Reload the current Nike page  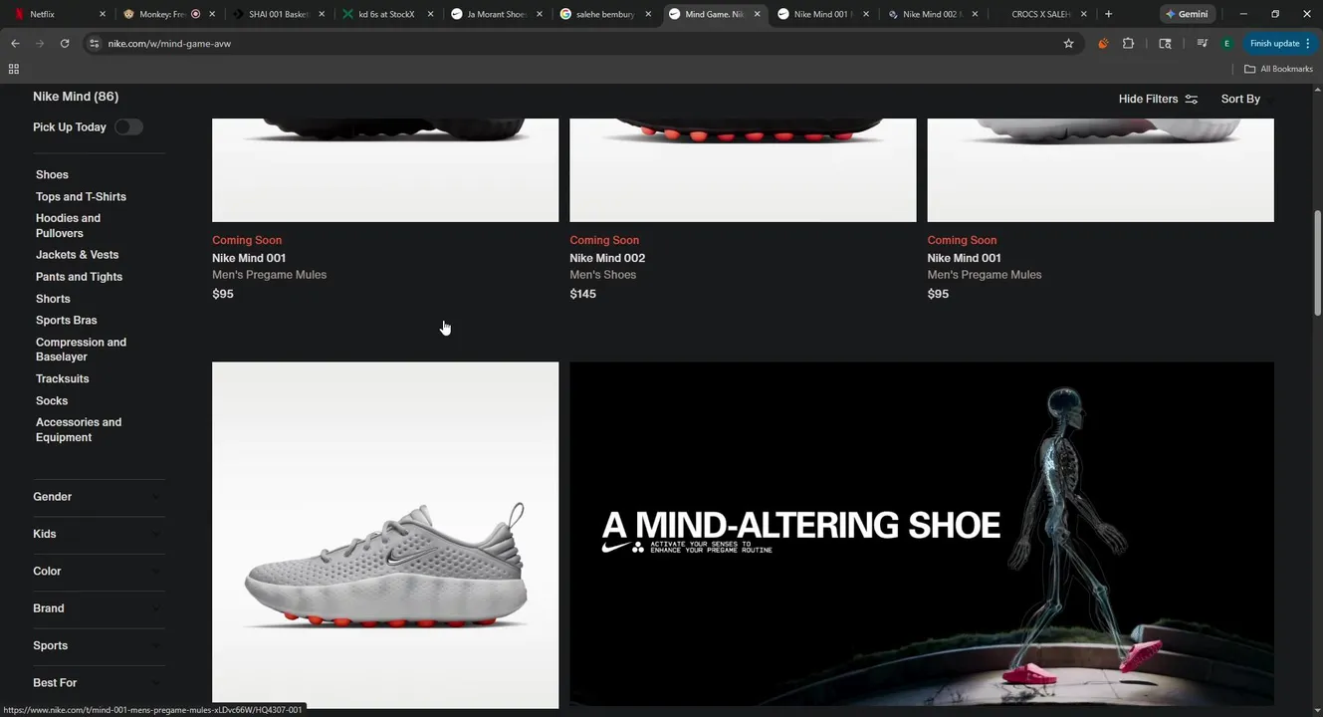click(65, 44)
